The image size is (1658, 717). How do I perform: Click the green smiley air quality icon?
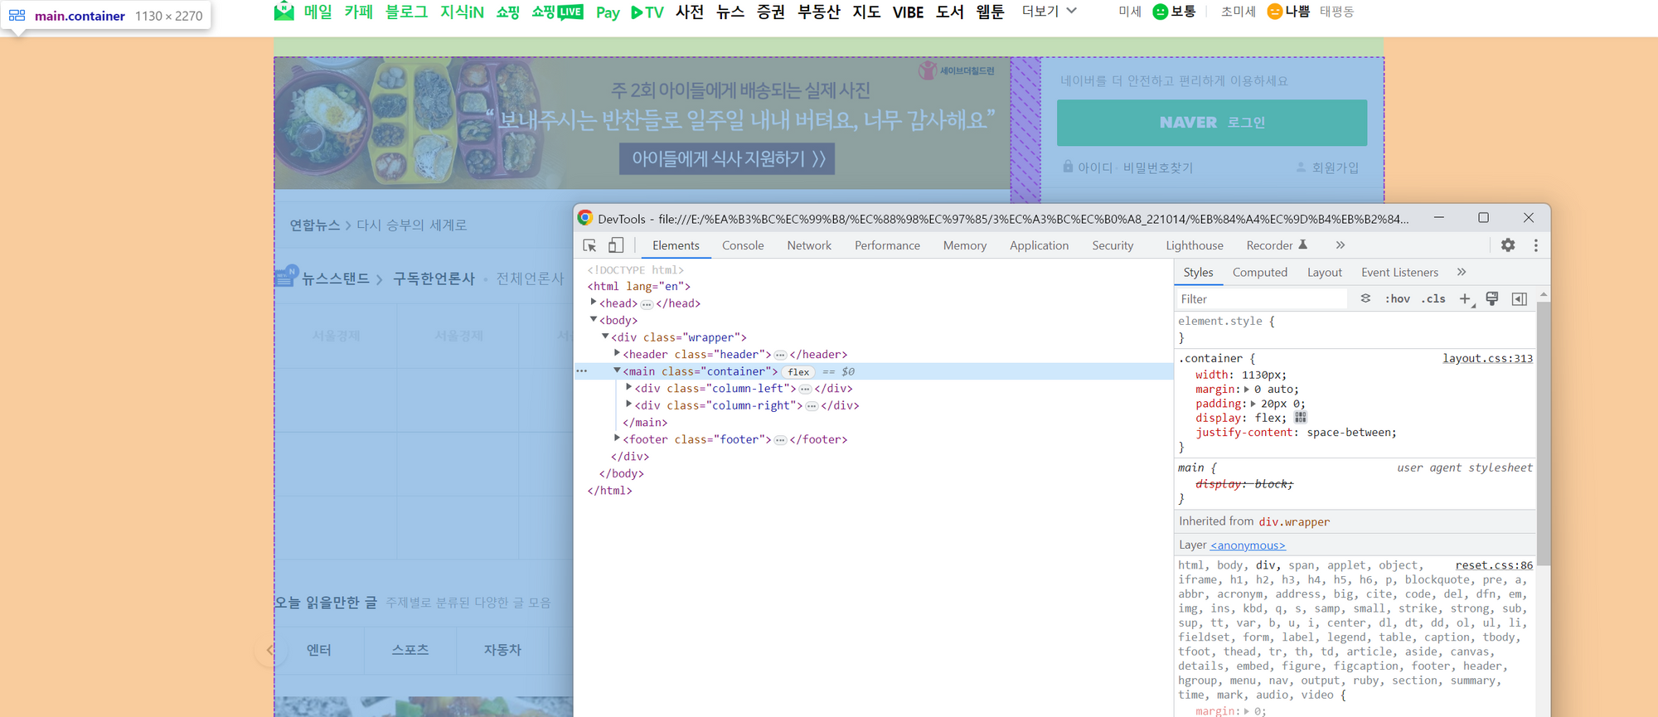[1161, 12]
